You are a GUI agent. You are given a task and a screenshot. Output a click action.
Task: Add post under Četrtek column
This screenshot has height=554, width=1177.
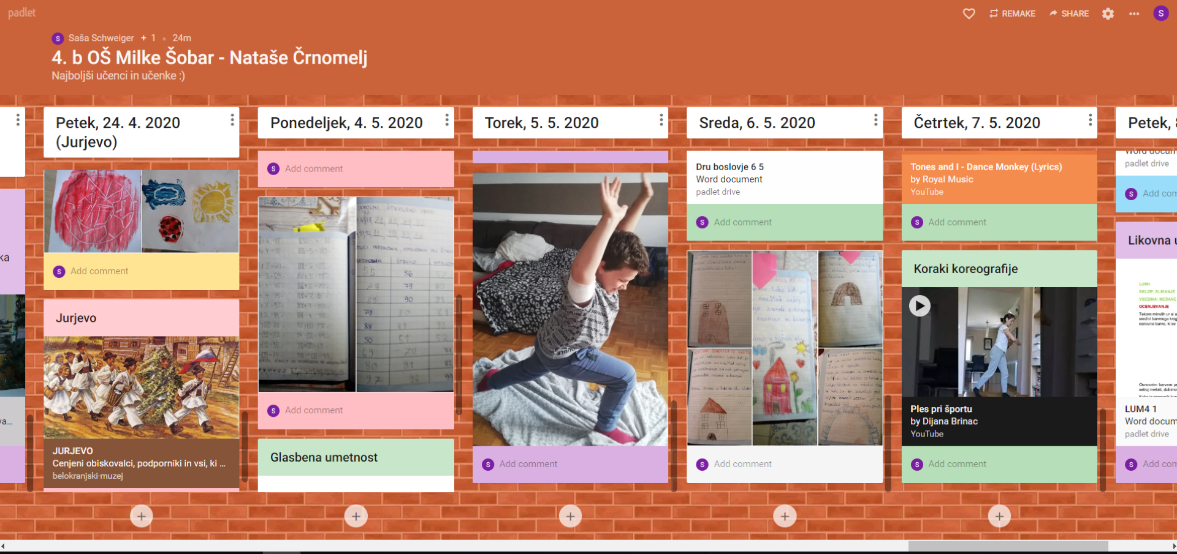coord(999,516)
